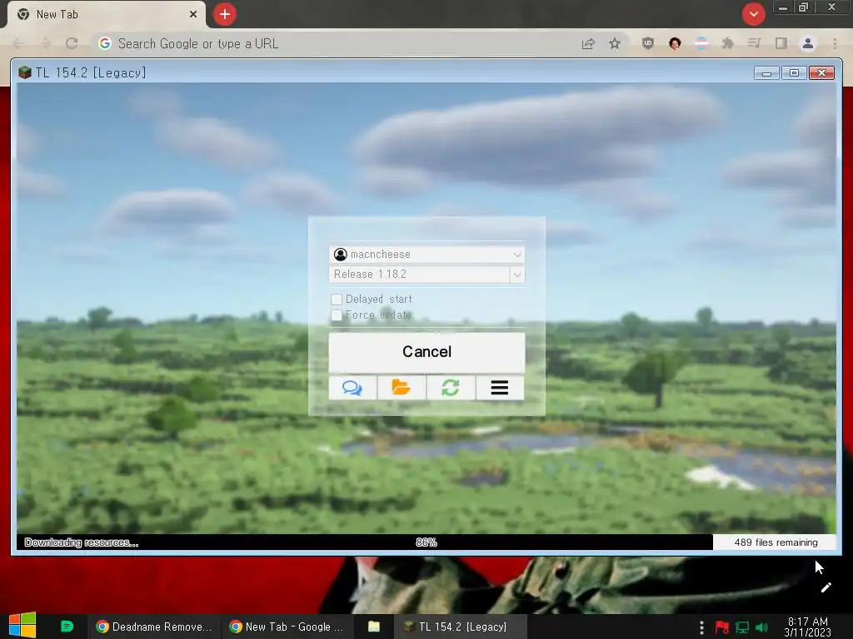Image resolution: width=853 pixels, height=639 pixels.
Task: Toggle the Chrome side panel icon
Action: pos(781,43)
